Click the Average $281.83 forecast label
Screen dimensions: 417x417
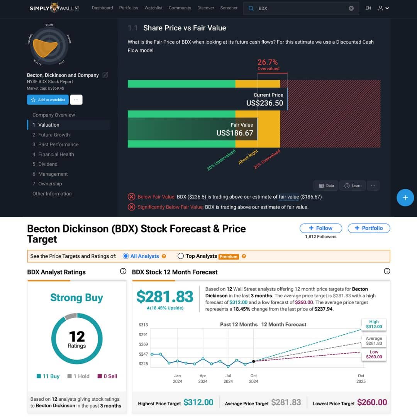click(374, 341)
